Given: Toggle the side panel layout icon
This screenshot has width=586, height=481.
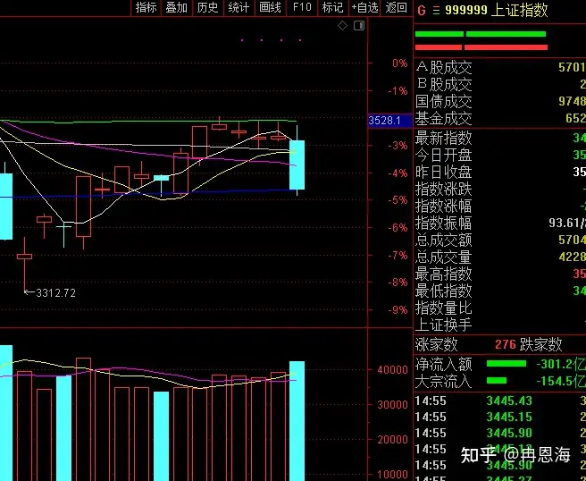Looking at the screenshot, I should tap(359, 26).
